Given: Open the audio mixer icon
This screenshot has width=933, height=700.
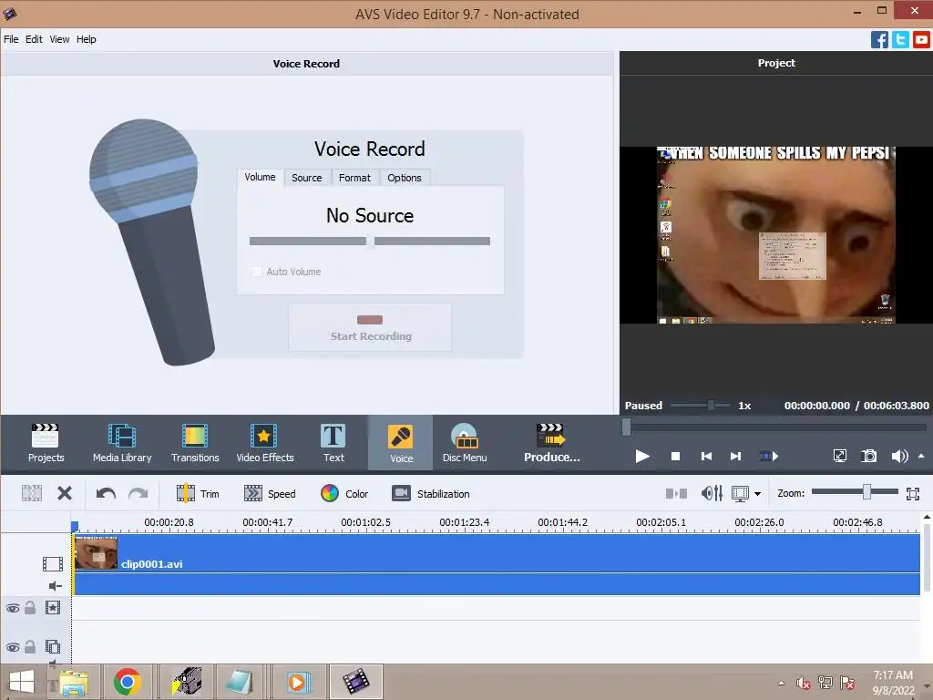Looking at the screenshot, I should pyautogui.click(x=712, y=493).
